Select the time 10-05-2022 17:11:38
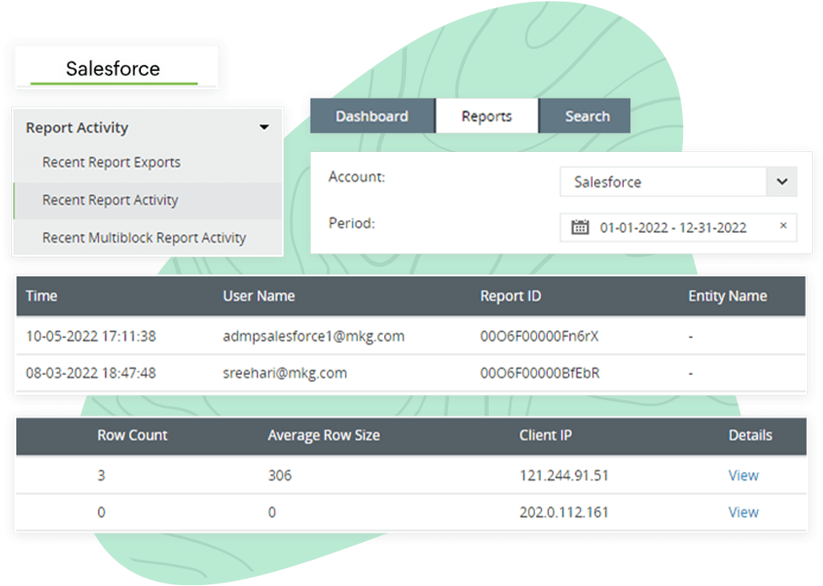The image size is (823, 586). click(x=91, y=336)
